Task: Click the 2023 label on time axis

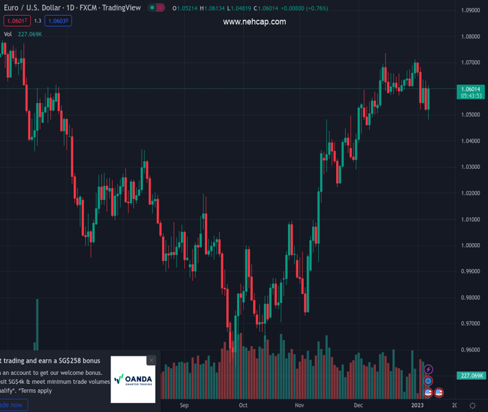Action: 419,406
